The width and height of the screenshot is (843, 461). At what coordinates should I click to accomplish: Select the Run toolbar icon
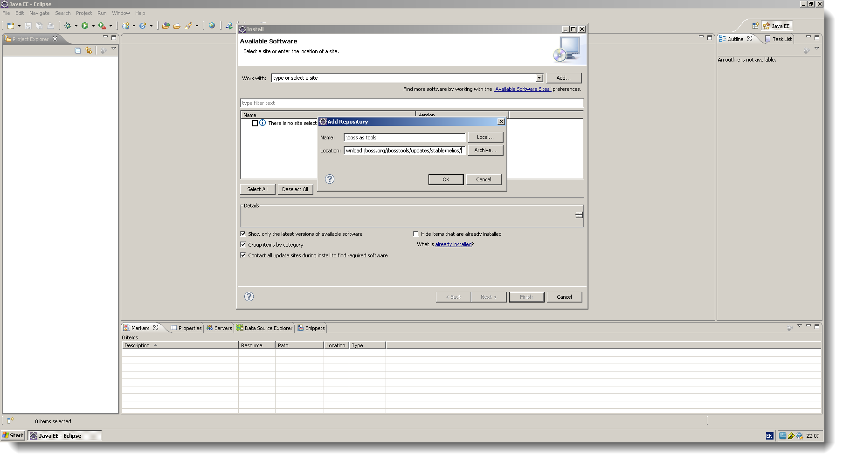(85, 26)
